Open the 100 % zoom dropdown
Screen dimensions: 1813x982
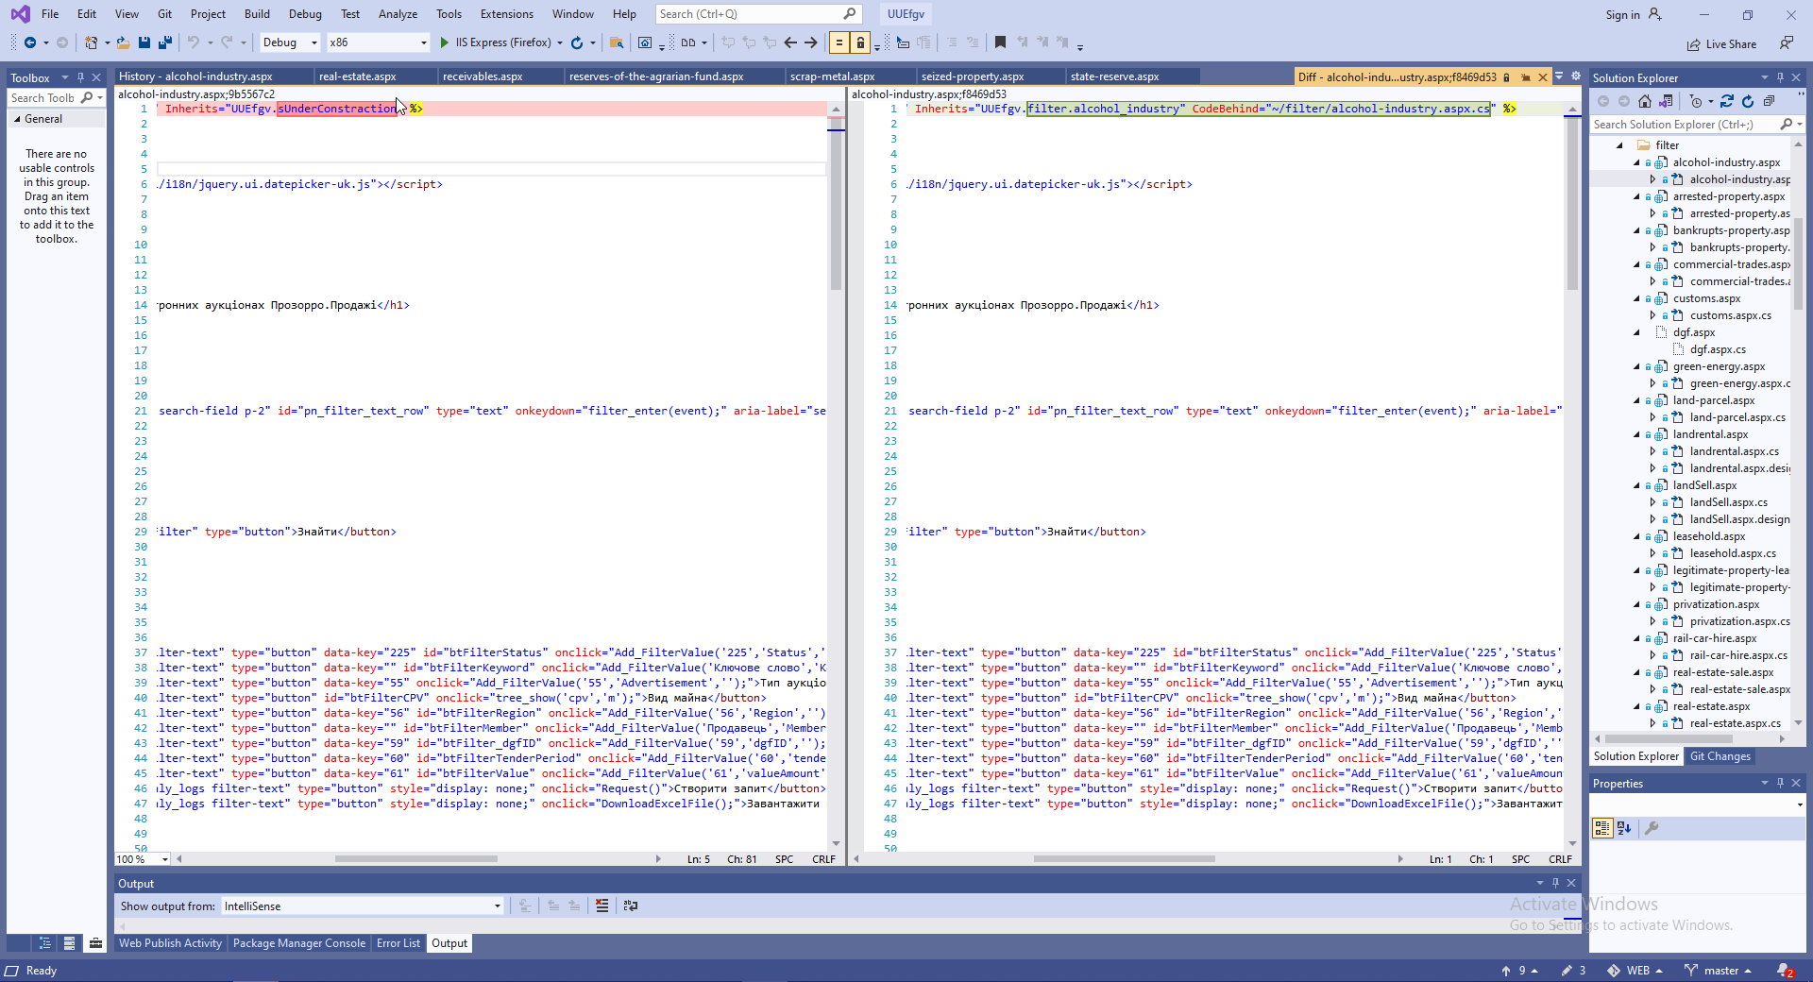[143, 859]
